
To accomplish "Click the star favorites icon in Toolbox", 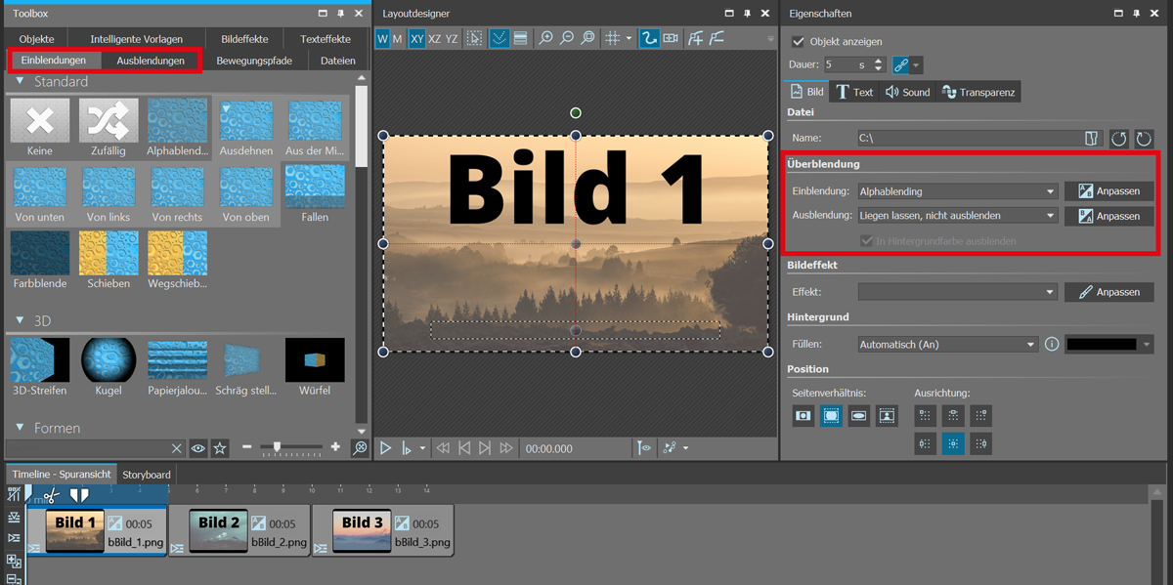I will [220, 448].
